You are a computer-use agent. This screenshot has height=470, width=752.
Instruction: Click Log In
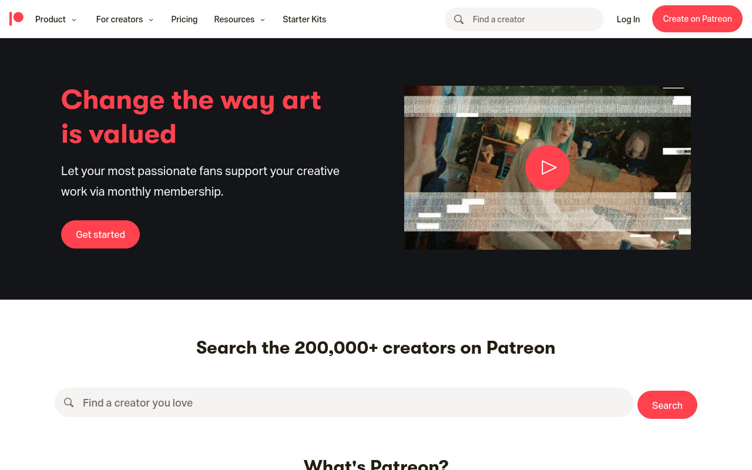tap(628, 19)
